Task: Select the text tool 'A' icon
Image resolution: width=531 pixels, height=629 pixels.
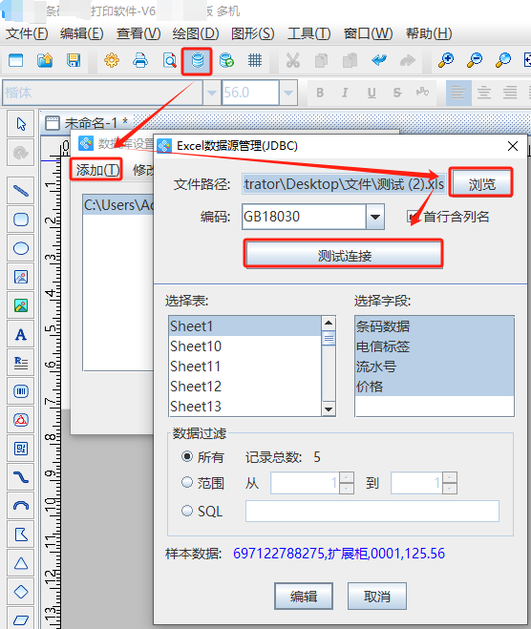Action: click(x=21, y=335)
